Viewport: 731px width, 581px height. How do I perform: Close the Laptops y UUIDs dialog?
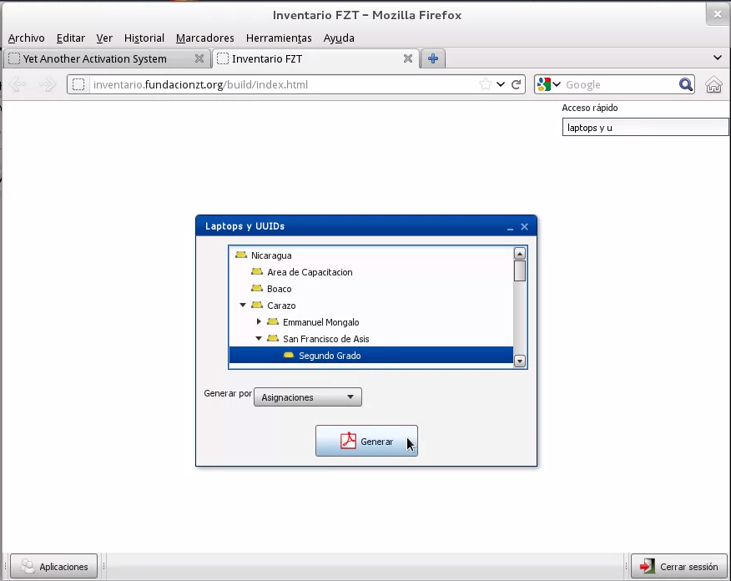[x=524, y=226]
